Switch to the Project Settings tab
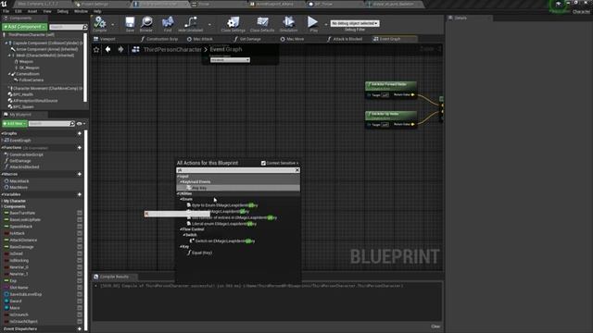 click(x=95, y=4)
